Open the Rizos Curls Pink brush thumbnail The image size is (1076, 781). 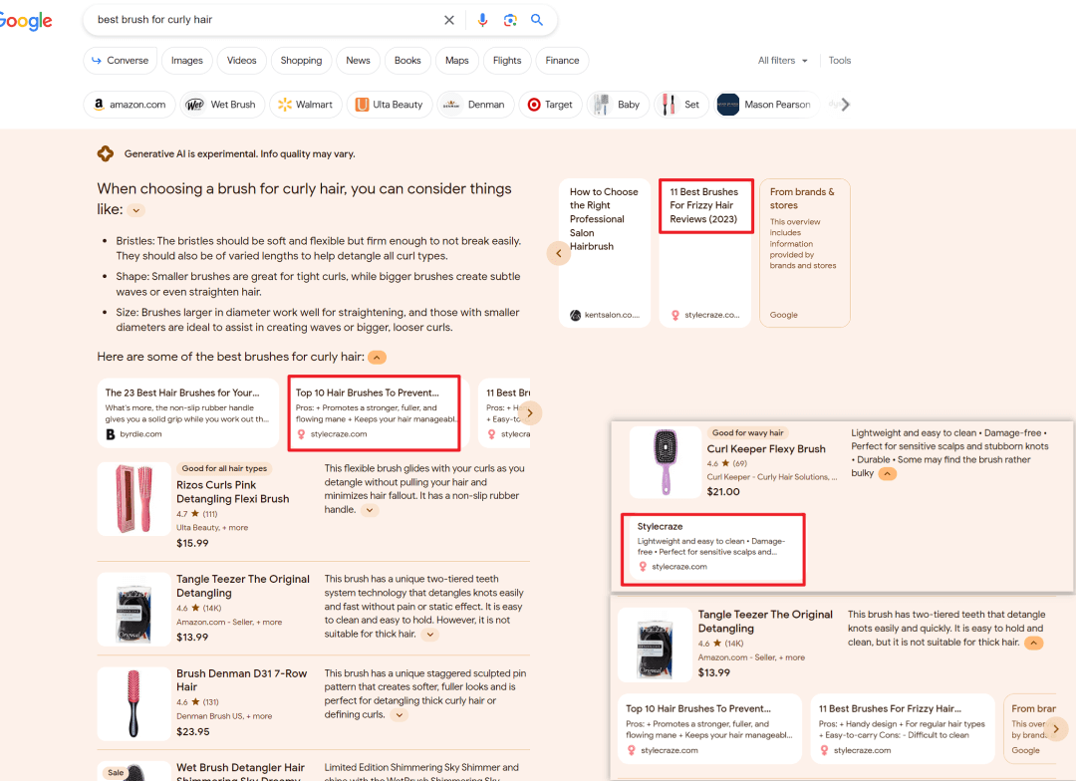[134, 499]
